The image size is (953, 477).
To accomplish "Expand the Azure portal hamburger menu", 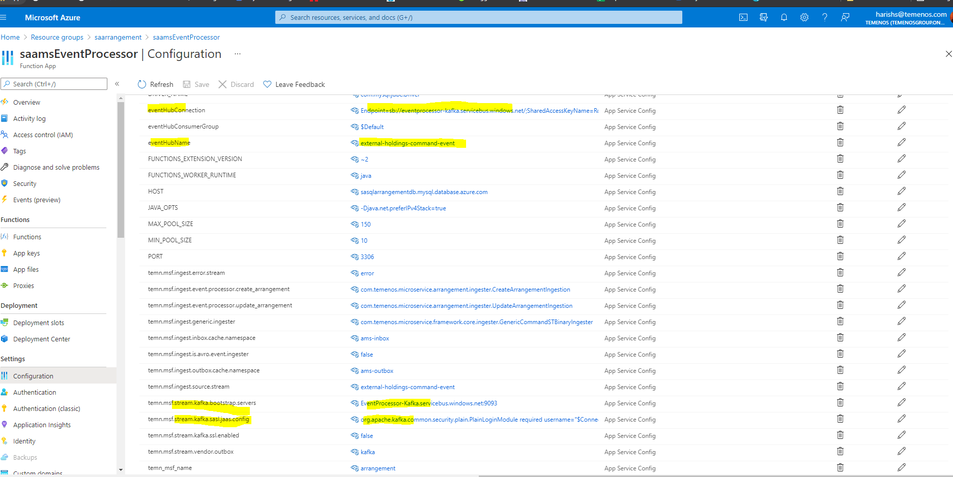I will coord(4,17).
